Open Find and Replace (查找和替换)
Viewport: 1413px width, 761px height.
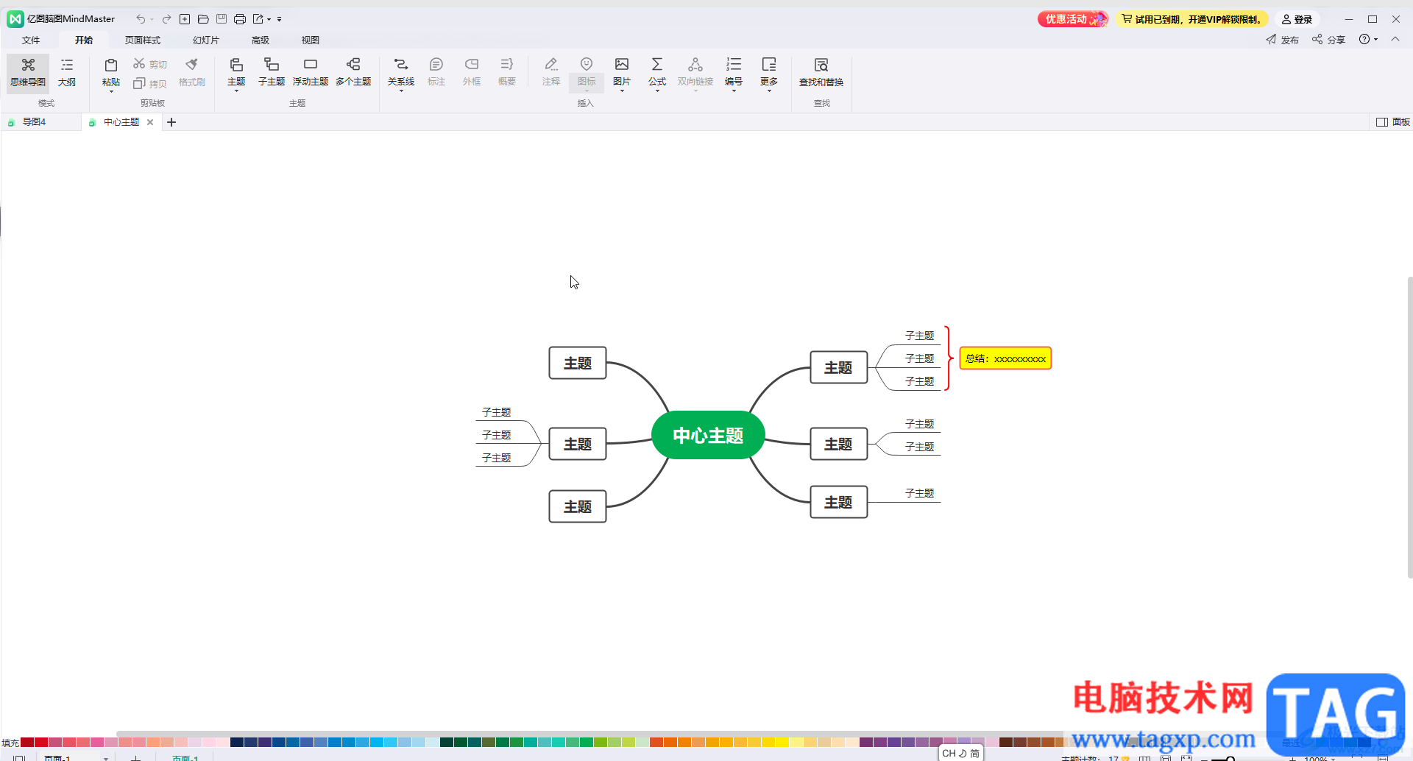point(821,73)
